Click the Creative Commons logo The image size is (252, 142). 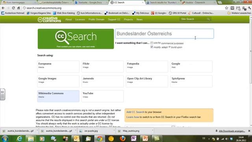click(49, 19)
